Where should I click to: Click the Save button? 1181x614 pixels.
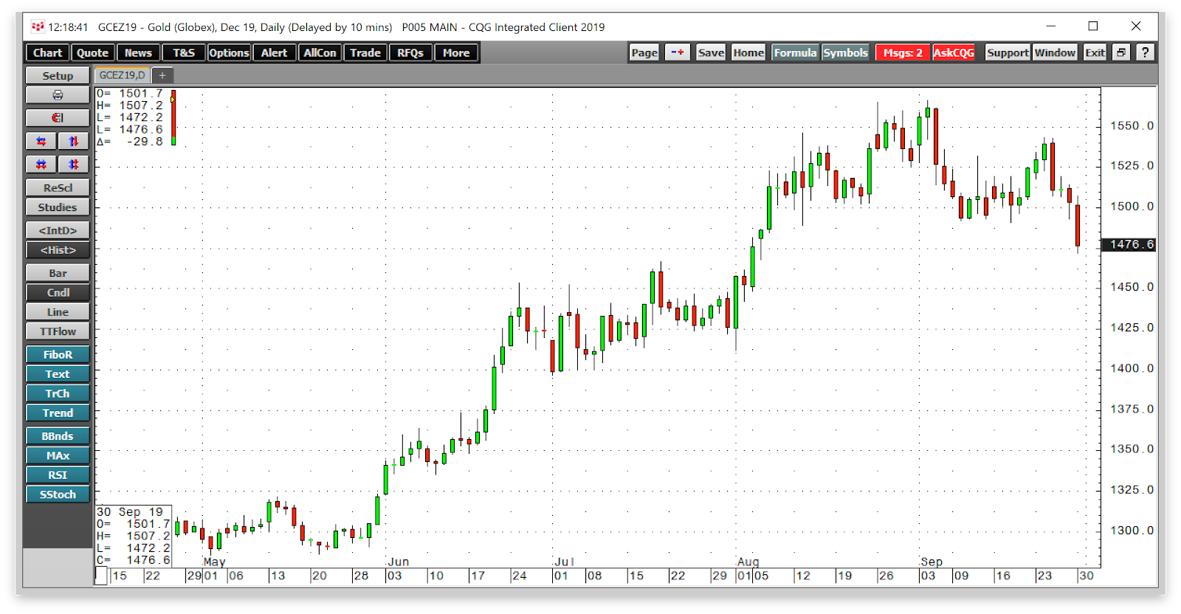point(711,52)
